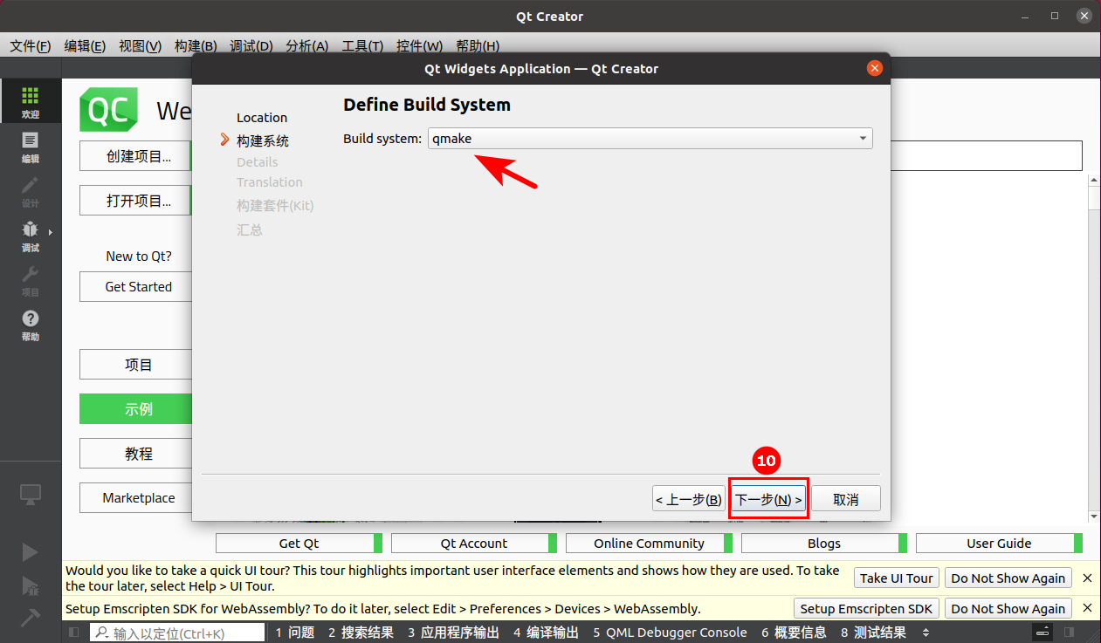This screenshot has width=1101, height=643.
Task: Dismiss the UI tour notification with X
Action: [x=1087, y=578]
